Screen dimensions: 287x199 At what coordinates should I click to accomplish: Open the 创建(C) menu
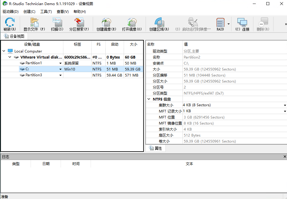coord(29,11)
